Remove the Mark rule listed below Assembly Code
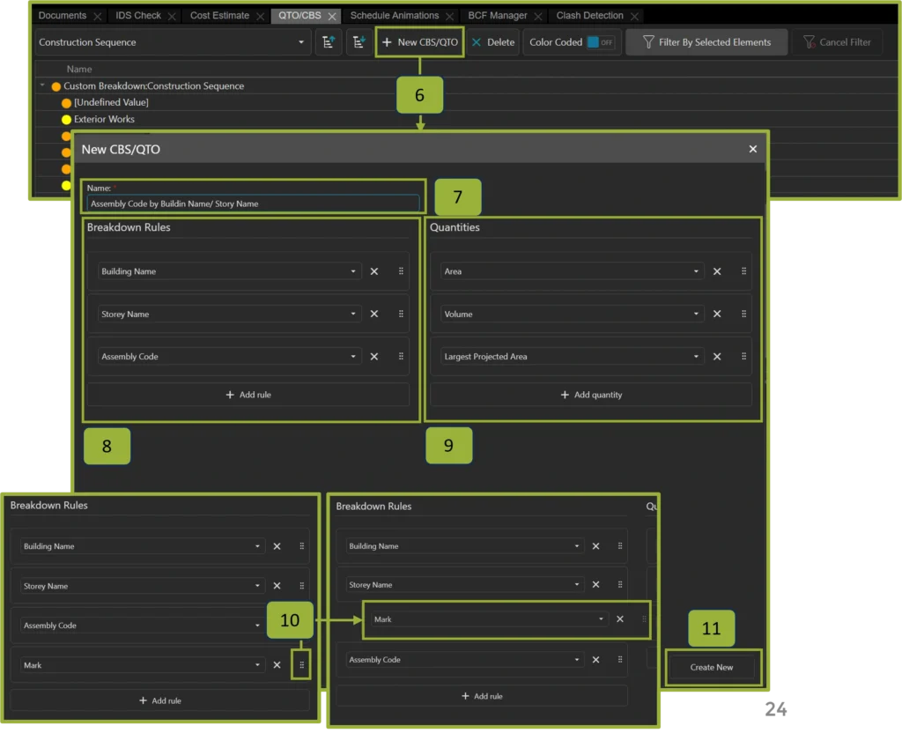Viewport: 902px width, 733px height. [277, 665]
